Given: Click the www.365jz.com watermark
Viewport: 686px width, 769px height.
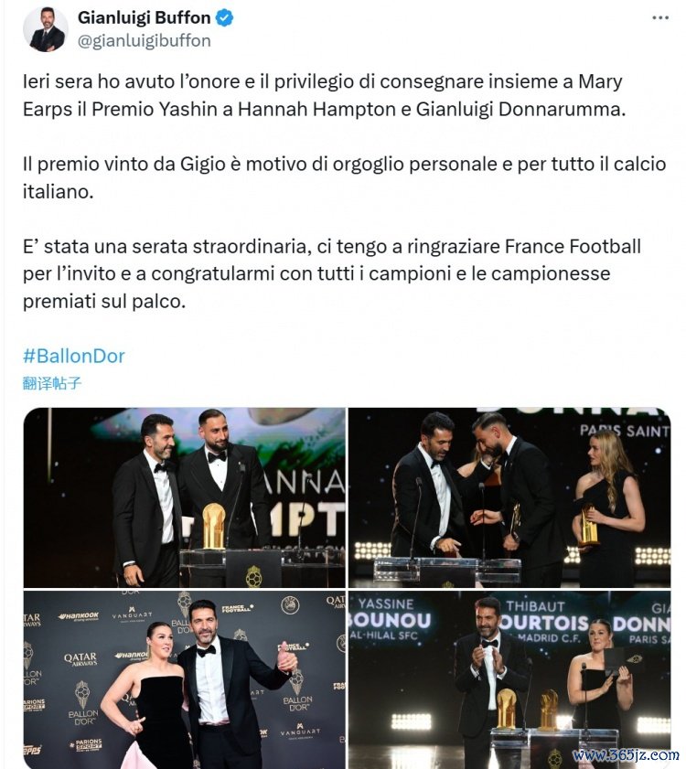Looking at the screenshot, I should 626,755.
